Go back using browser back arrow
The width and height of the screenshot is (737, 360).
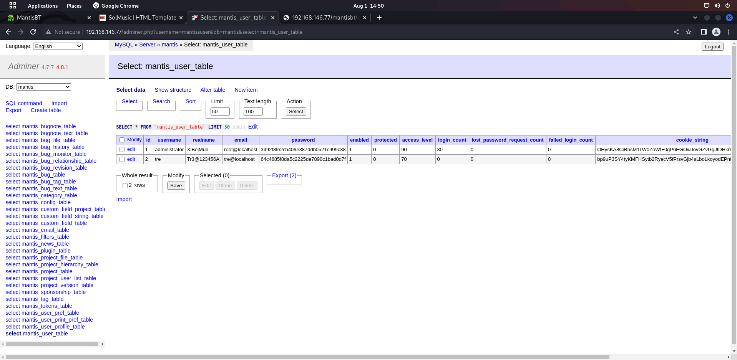[x=8, y=32]
